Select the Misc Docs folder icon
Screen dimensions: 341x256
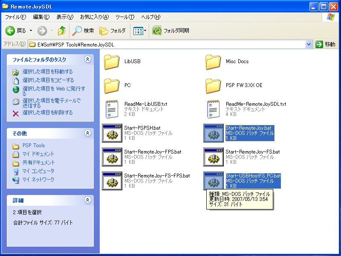click(x=214, y=62)
